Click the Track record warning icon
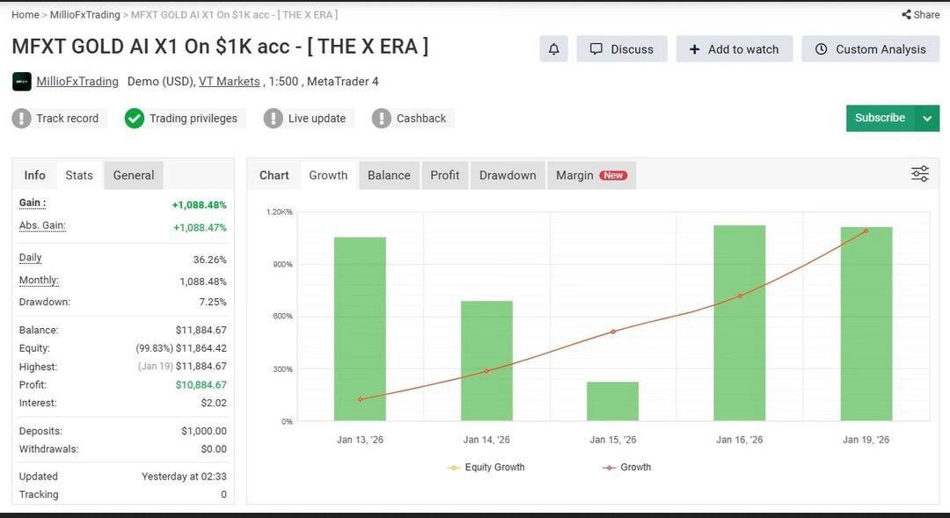950x518 pixels. (21, 118)
